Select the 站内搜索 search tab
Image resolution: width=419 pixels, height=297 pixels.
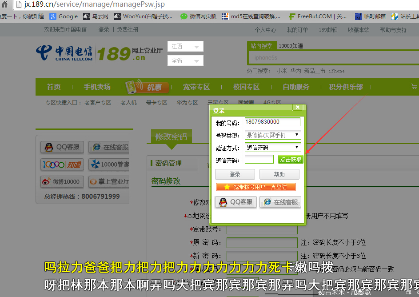[261, 46]
